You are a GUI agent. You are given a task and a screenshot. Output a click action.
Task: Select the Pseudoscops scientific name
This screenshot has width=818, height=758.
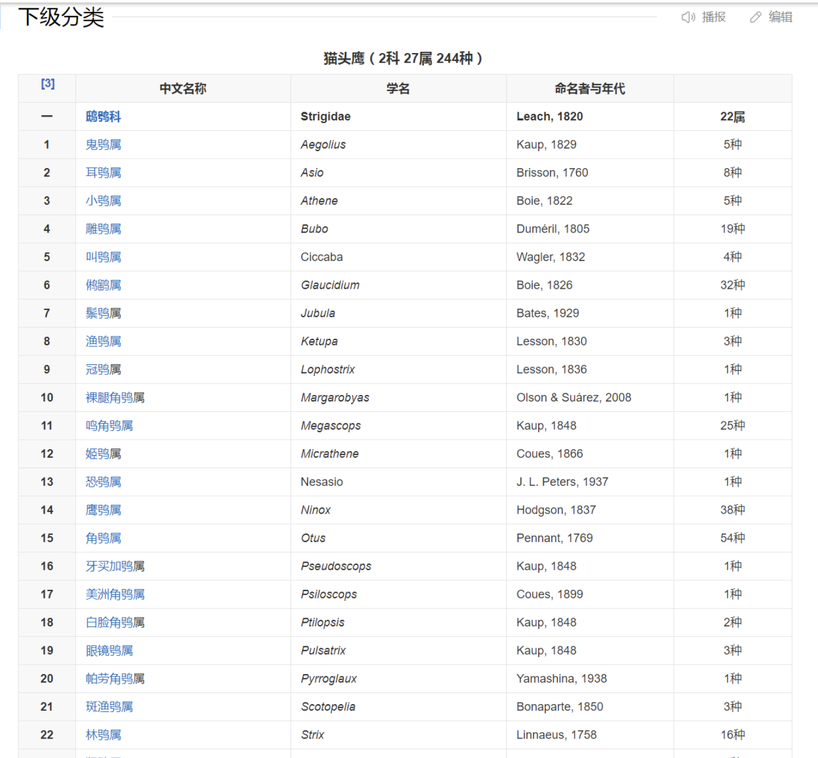(336, 566)
